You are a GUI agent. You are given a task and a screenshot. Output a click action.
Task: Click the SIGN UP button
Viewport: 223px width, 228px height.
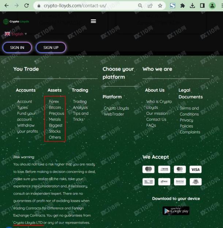[x=51, y=47]
